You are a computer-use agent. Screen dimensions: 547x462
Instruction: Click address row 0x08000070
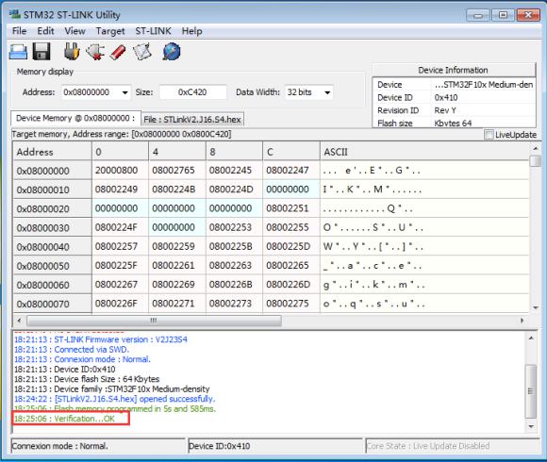coord(52,304)
